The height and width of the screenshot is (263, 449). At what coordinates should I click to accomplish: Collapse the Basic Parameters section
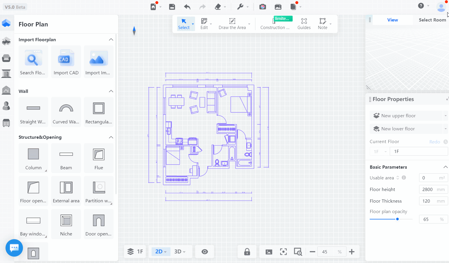point(445,167)
